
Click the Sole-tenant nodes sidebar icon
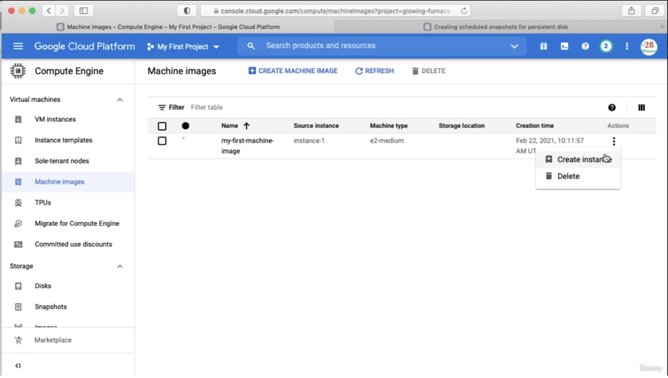click(18, 161)
